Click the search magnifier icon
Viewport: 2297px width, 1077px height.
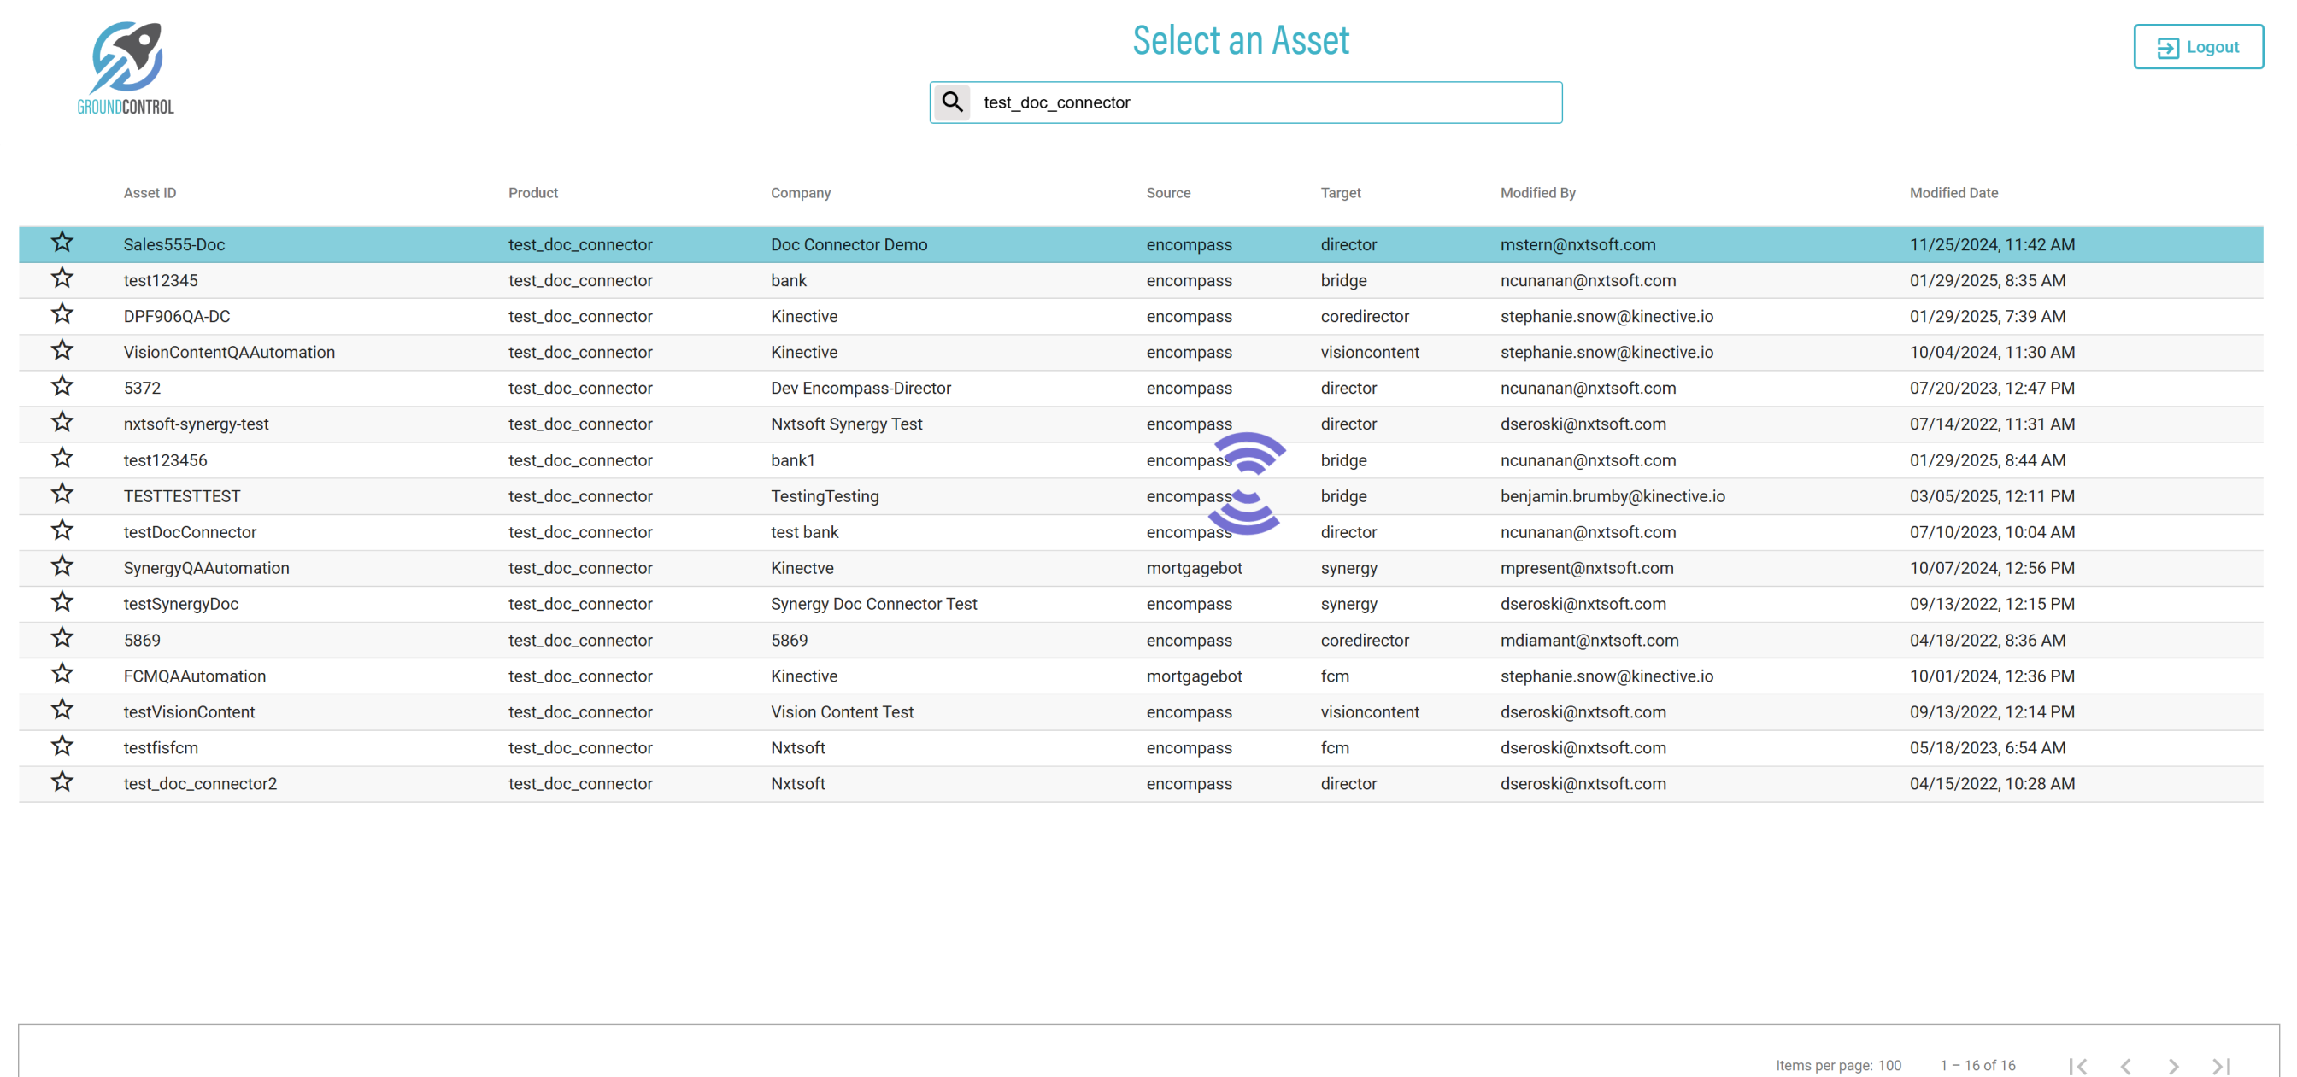click(x=951, y=102)
